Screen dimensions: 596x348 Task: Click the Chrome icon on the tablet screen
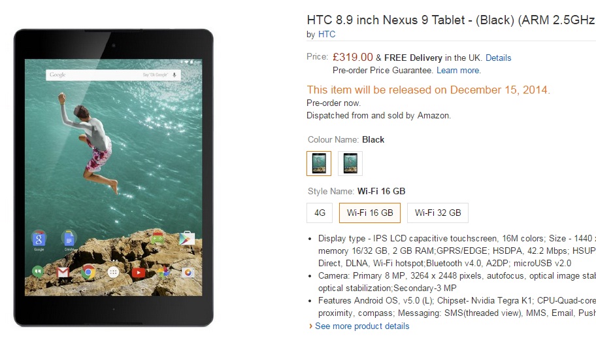click(88, 272)
